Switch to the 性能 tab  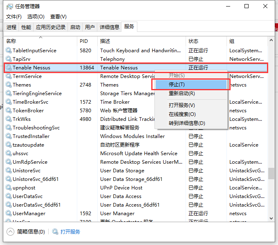tap(26, 27)
